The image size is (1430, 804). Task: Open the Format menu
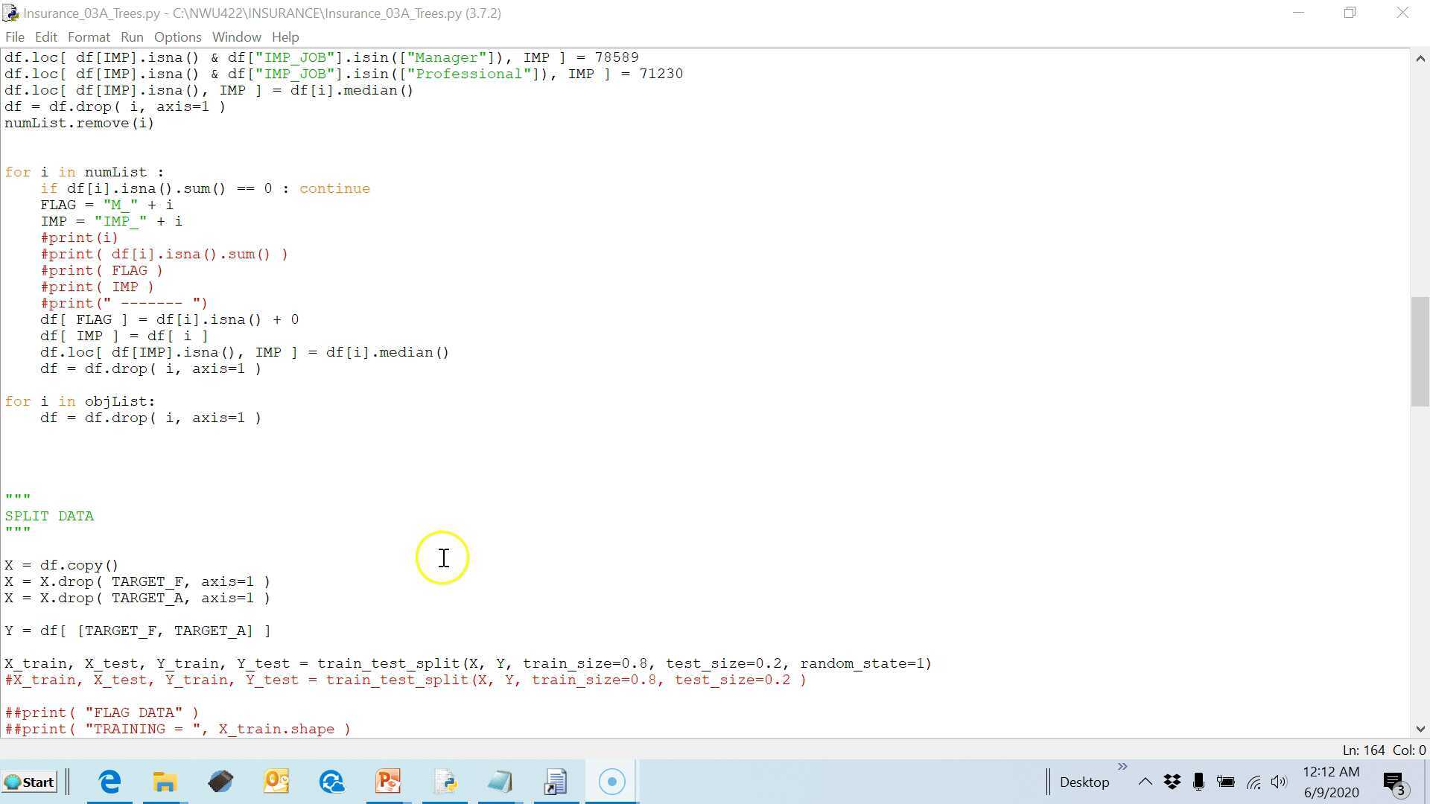tap(88, 36)
